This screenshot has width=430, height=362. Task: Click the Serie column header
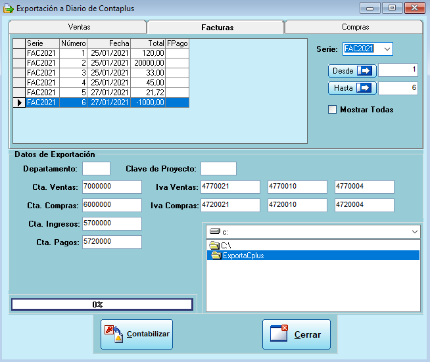(43, 43)
